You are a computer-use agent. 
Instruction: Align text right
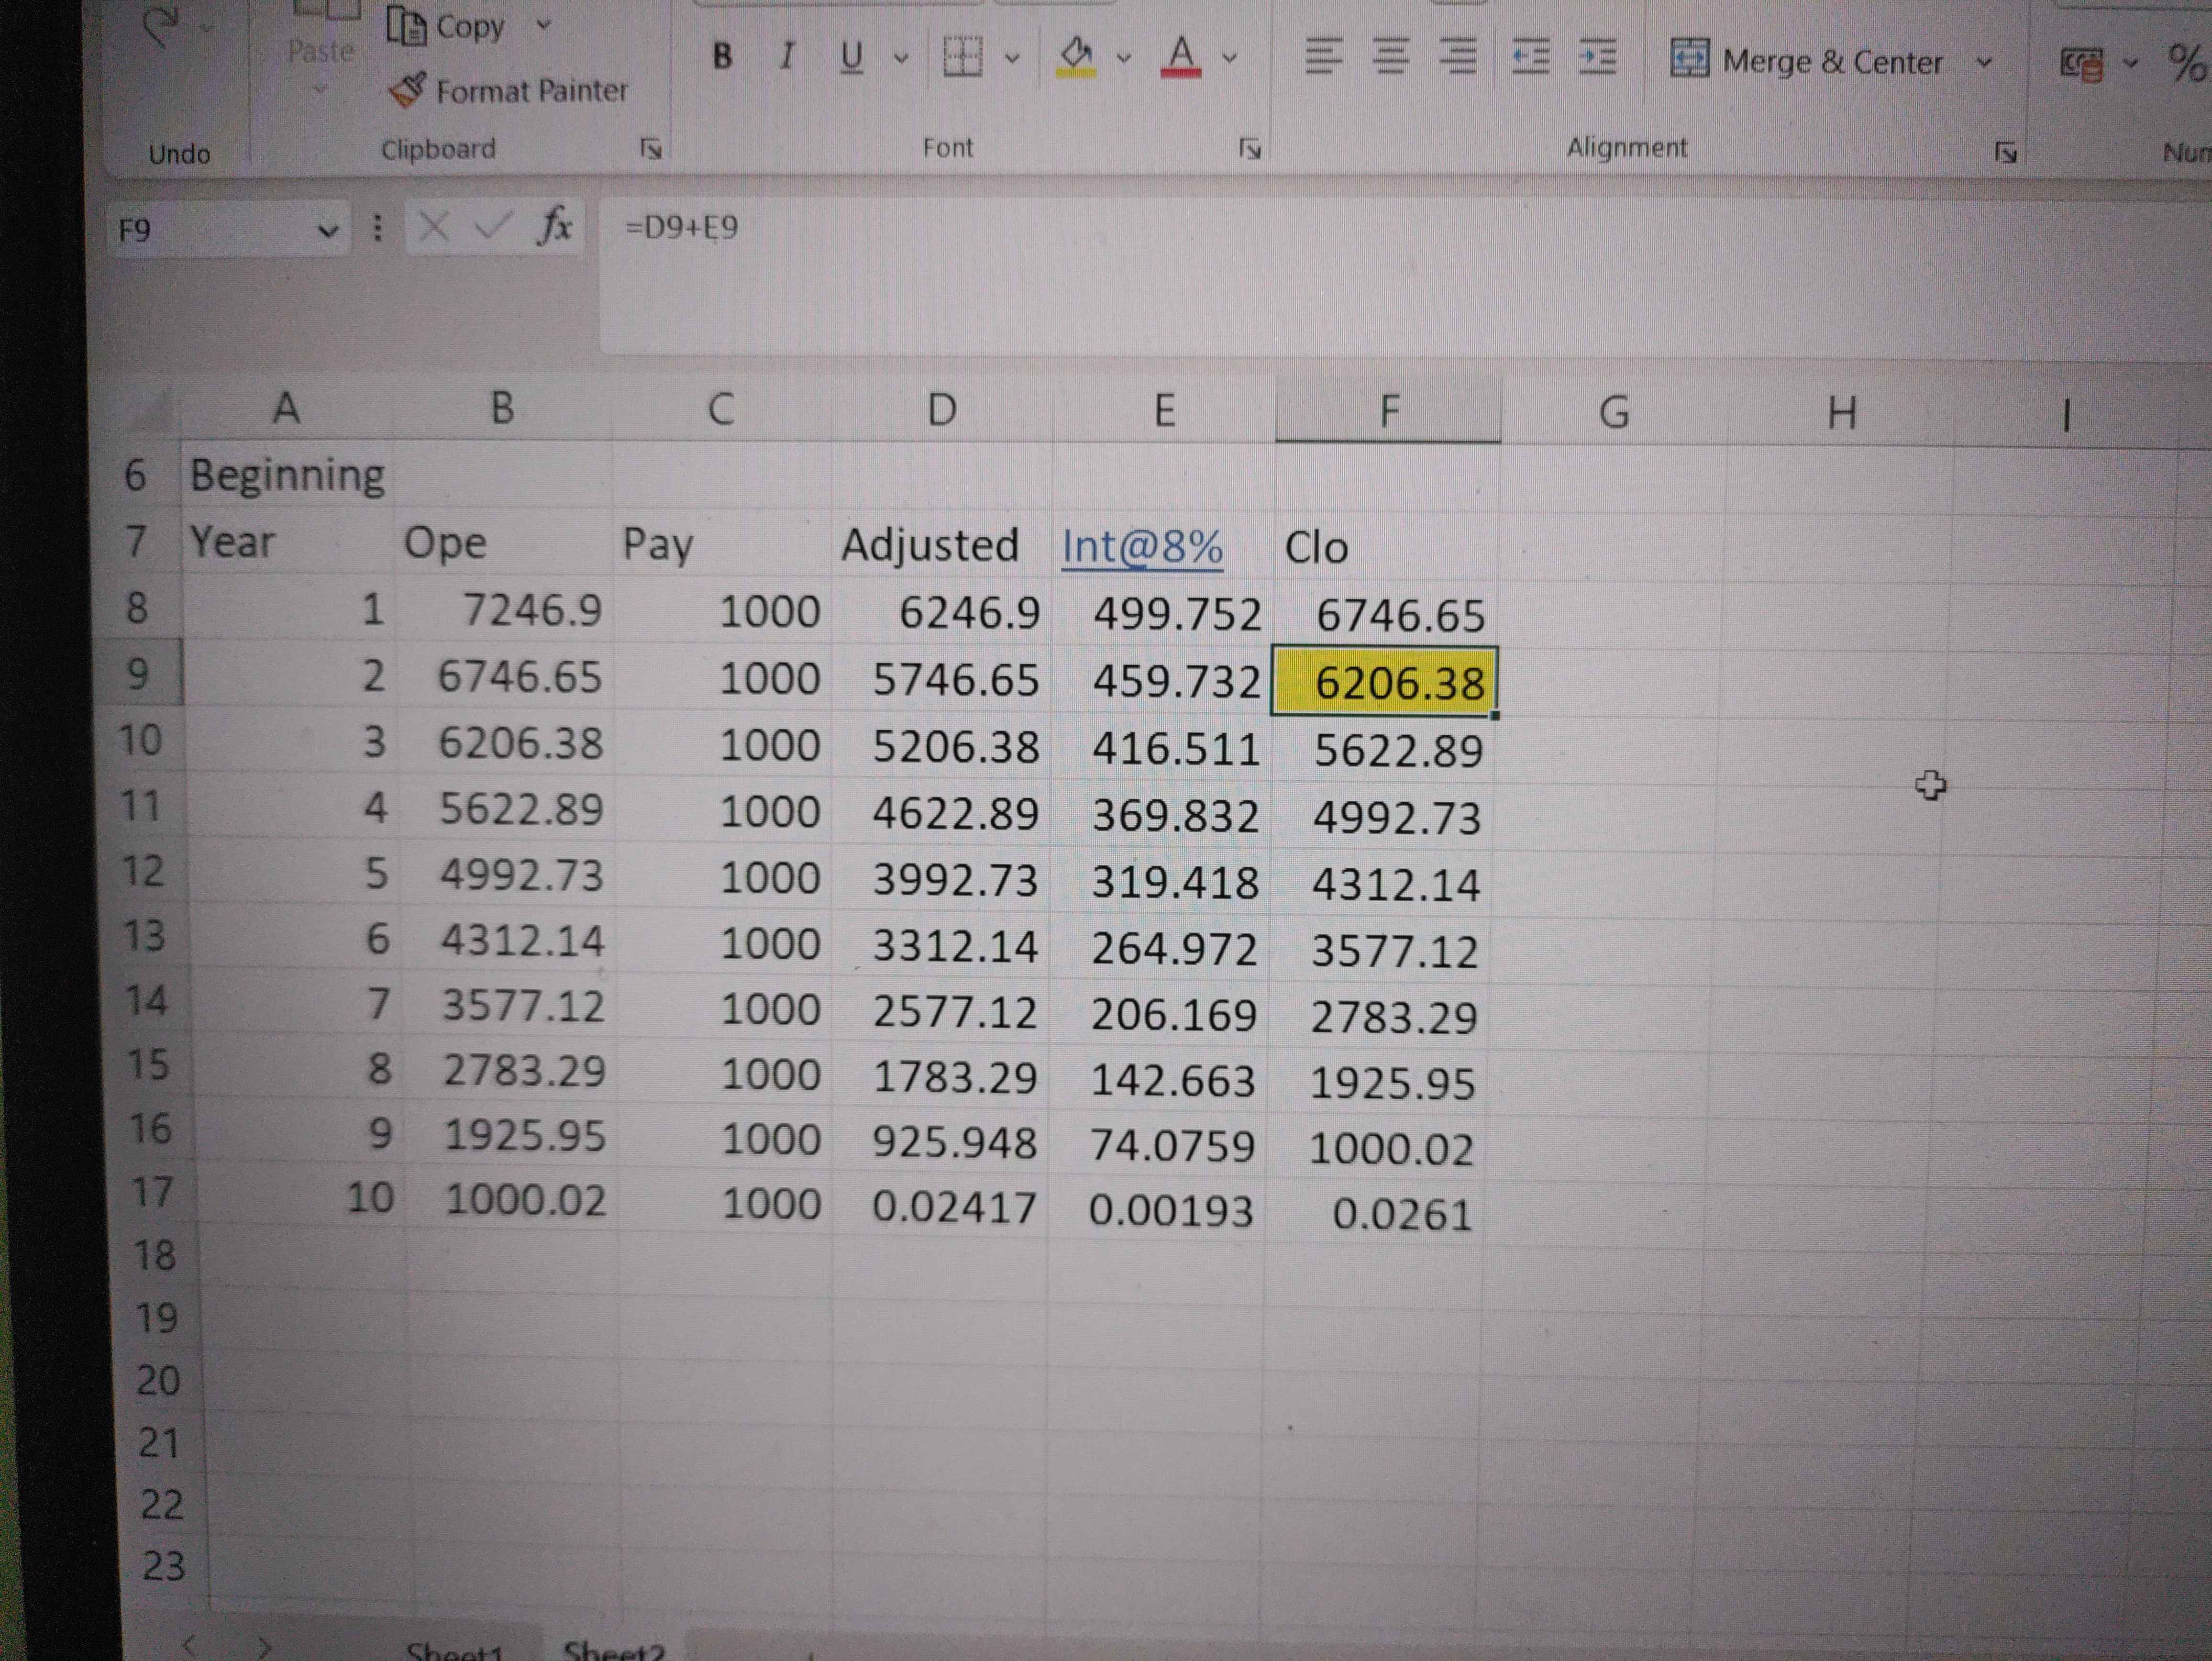(x=1457, y=57)
